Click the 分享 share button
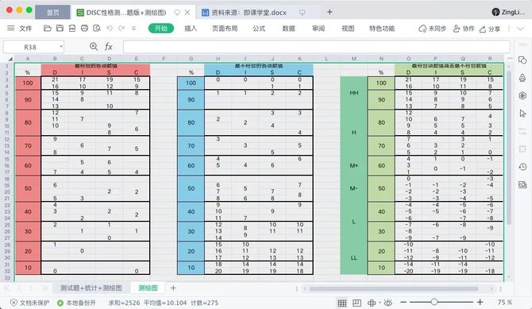The height and width of the screenshot is (309, 532). click(490, 29)
